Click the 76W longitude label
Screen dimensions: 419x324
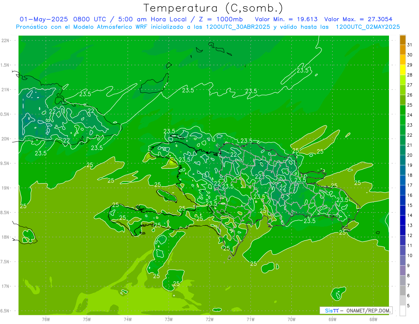coord(46,319)
